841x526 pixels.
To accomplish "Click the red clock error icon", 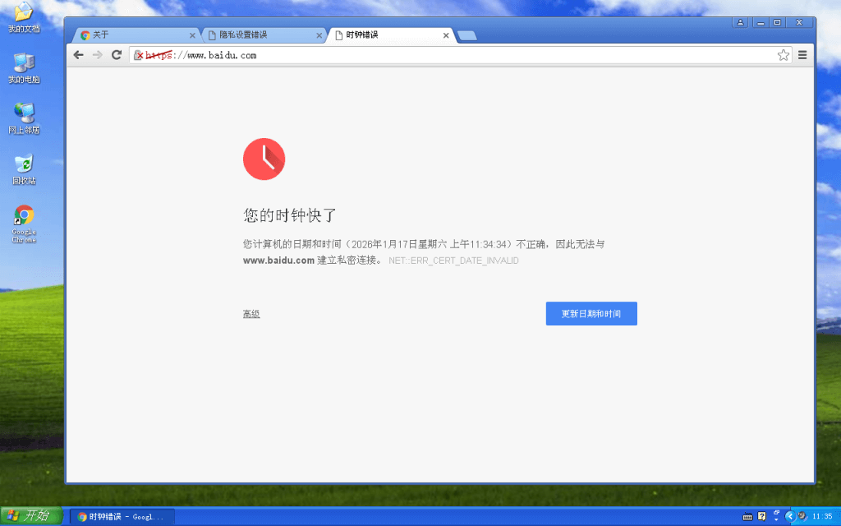I will 264,159.
